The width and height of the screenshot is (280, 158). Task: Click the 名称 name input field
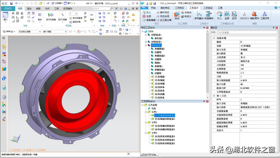pyautogui.click(x=248, y=32)
